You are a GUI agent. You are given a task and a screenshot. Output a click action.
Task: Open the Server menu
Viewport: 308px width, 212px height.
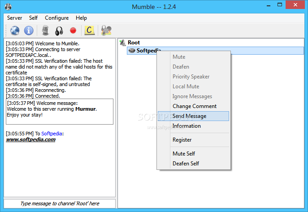[14, 18]
